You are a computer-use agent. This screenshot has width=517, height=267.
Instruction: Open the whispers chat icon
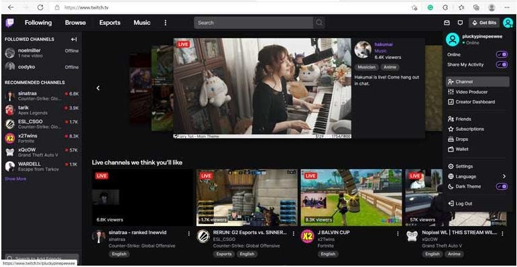coord(460,23)
